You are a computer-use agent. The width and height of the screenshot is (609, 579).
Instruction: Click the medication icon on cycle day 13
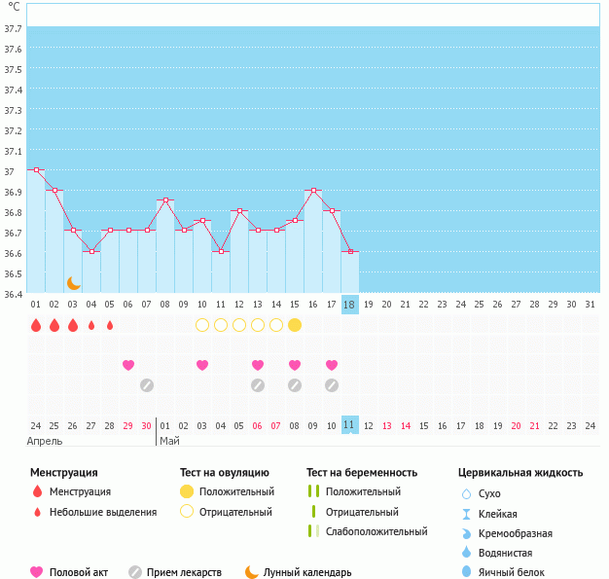258,385
